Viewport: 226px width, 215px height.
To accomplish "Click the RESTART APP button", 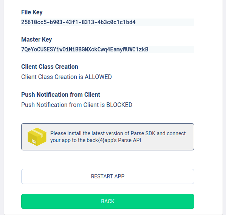I will (x=108, y=176).
